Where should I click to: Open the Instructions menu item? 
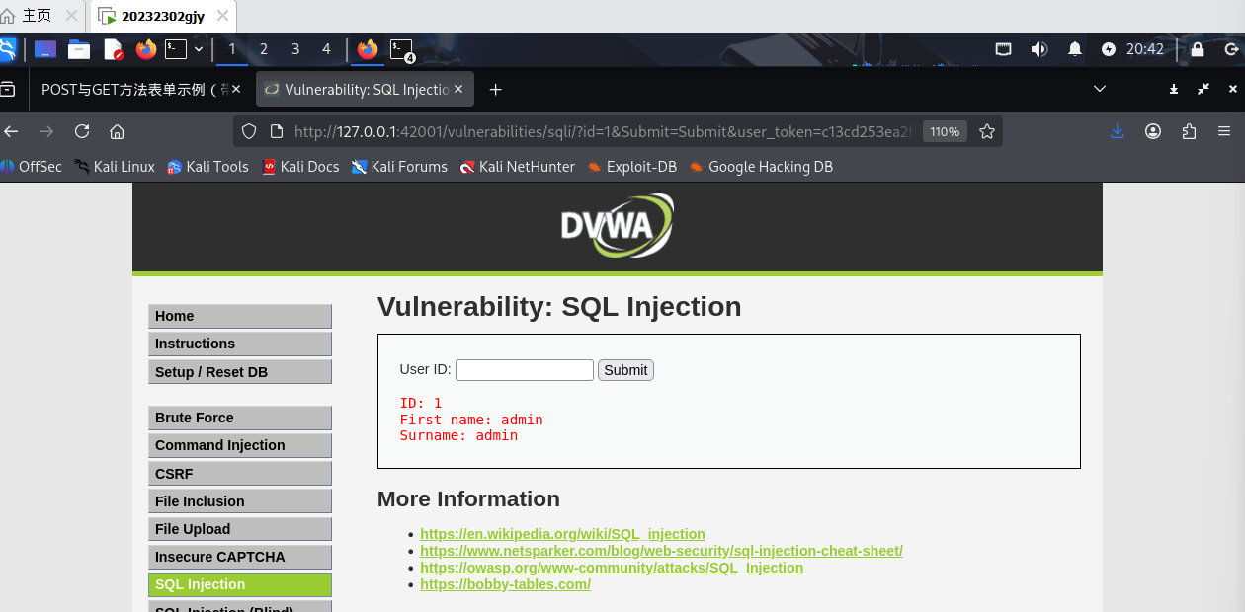coord(240,344)
